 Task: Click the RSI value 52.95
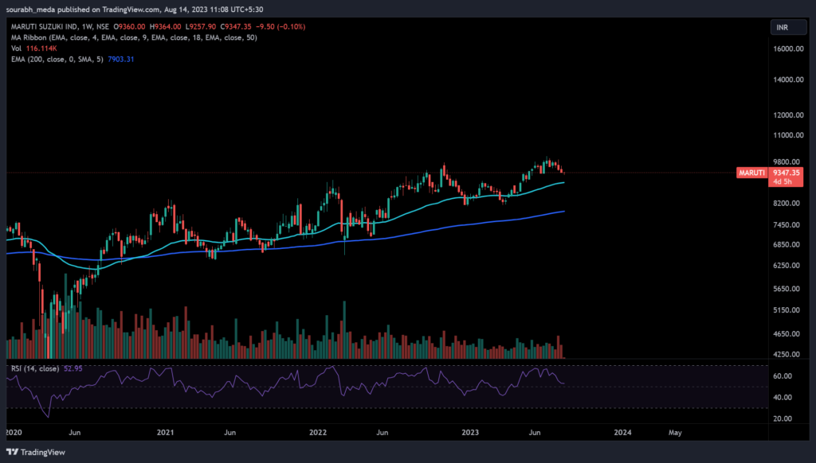pyautogui.click(x=73, y=368)
